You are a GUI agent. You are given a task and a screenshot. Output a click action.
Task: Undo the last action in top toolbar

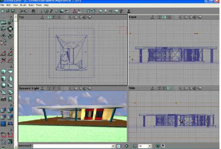[20, 11]
